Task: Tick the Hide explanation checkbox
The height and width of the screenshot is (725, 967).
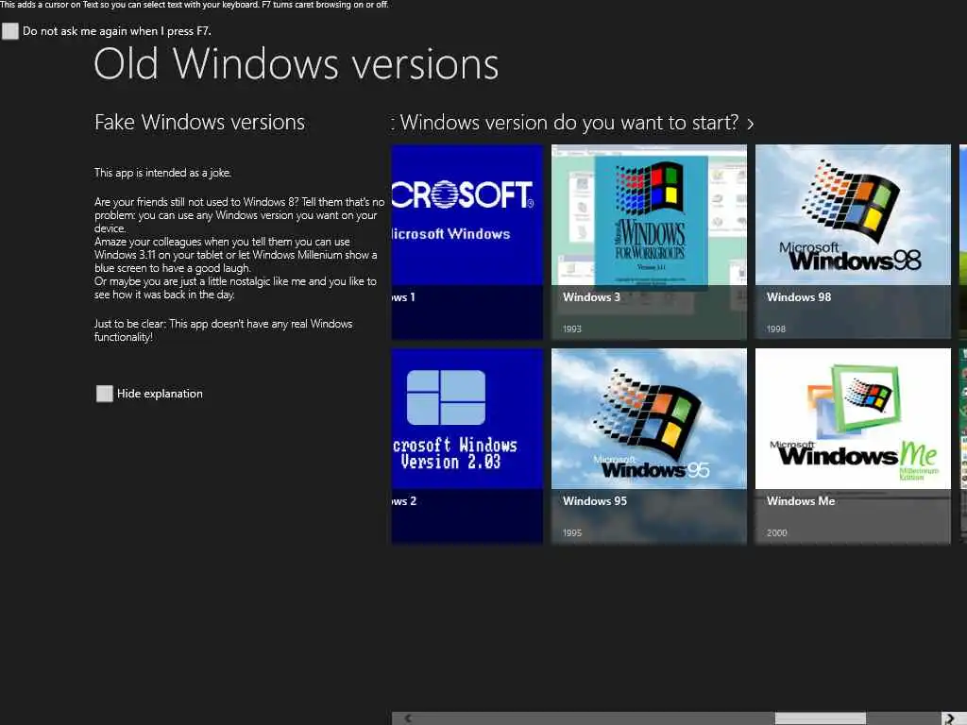Action: [104, 394]
